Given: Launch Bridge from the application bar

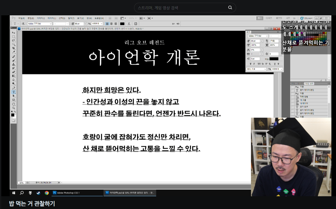Looking at the screenshot, I should (110, 18).
